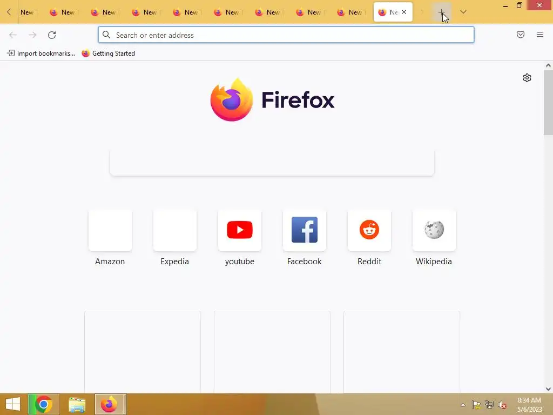Image resolution: width=553 pixels, height=415 pixels.
Task: Launch Chrome from the taskbar
Action: coord(44,404)
